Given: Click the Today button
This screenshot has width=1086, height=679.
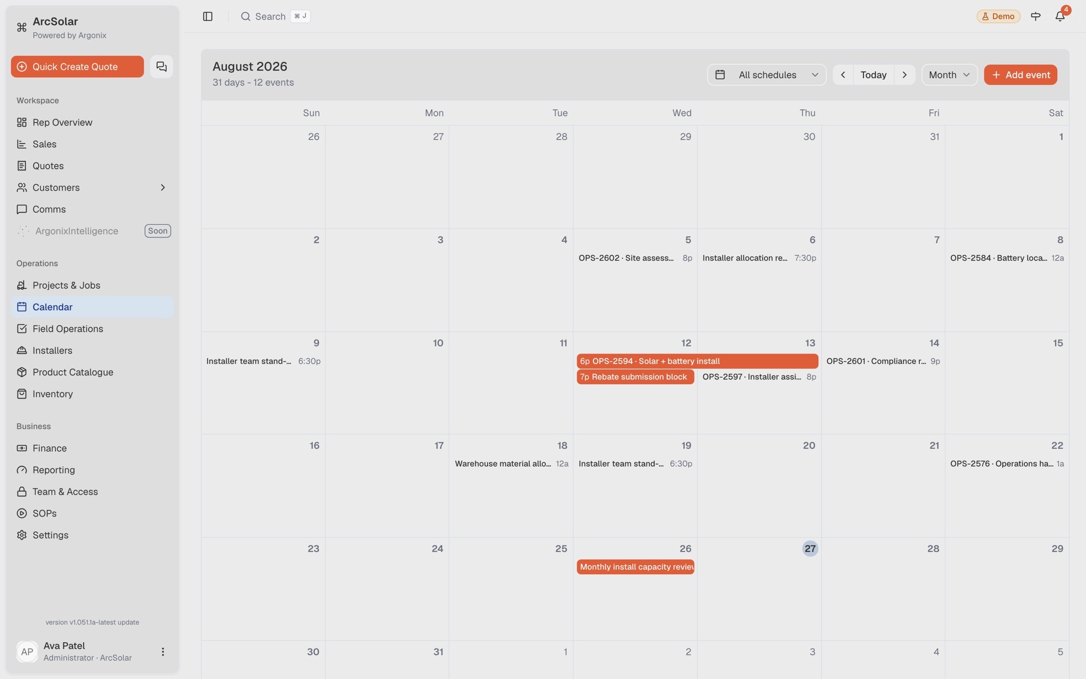Looking at the screenshot, I should click(x=873, y=75).
